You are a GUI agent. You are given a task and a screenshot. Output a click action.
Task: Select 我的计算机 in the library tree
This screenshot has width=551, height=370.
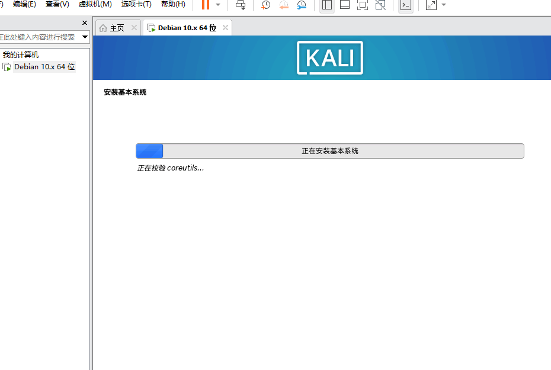[x=21, y=55]
